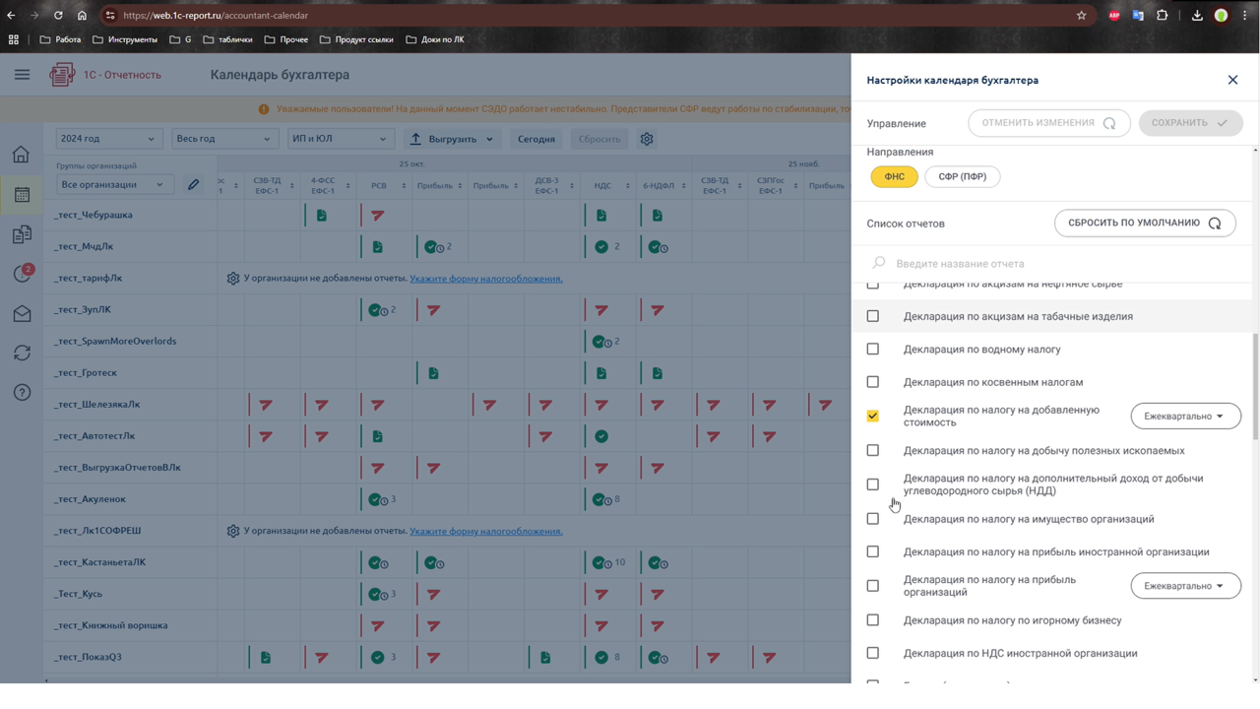Open the Продукт ссылки bookmarks folder
Screen dimensions: 1260x709
coord(356,39)
